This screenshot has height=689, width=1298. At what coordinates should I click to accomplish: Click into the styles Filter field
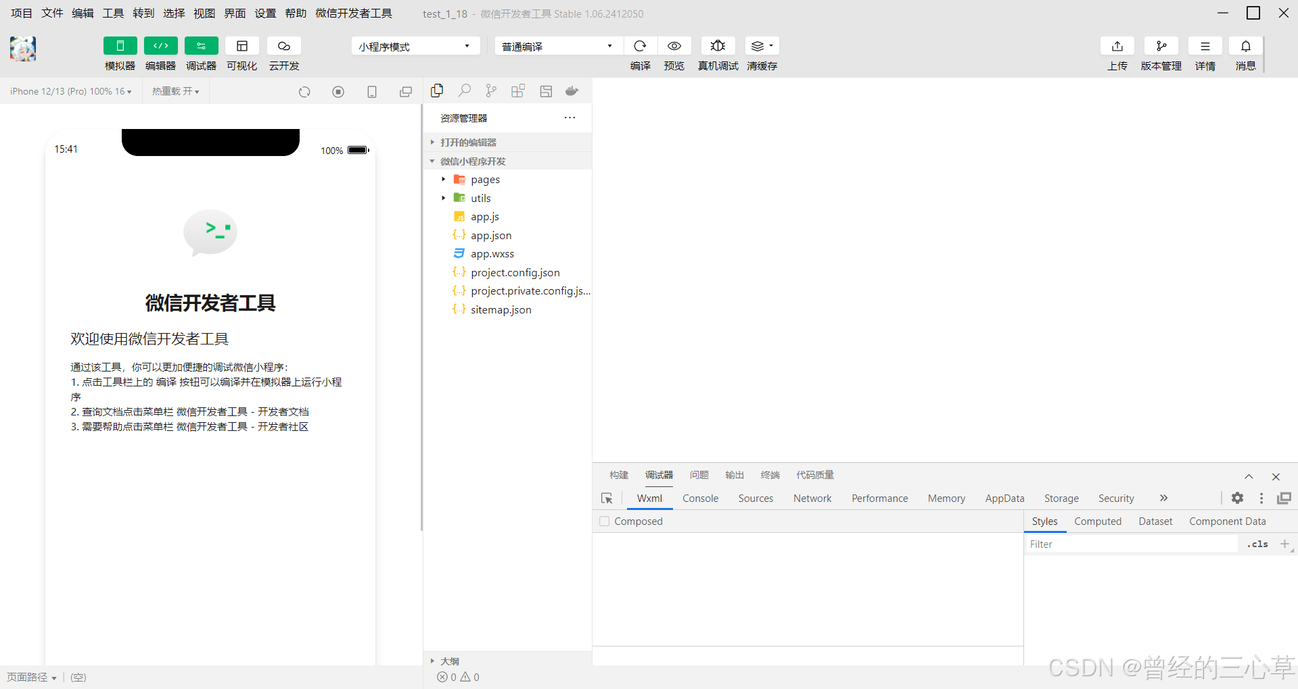[x=1133, y=544]
